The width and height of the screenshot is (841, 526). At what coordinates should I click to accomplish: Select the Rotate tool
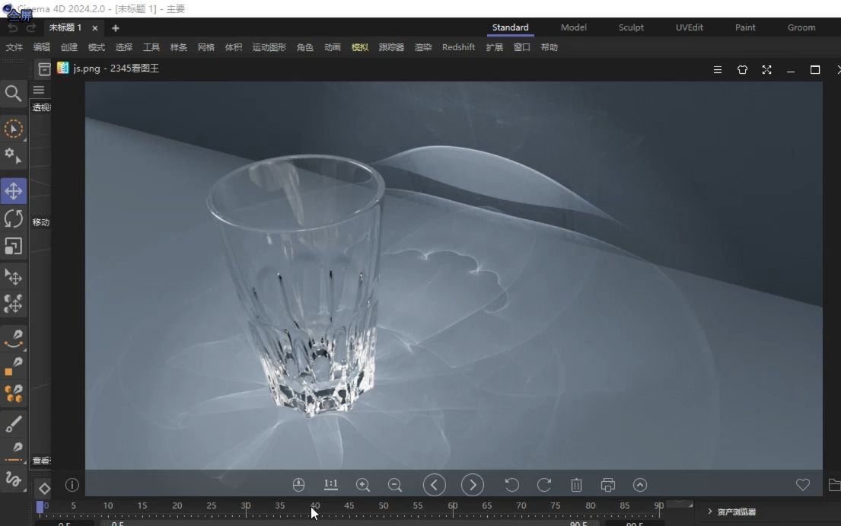point(14,218)
